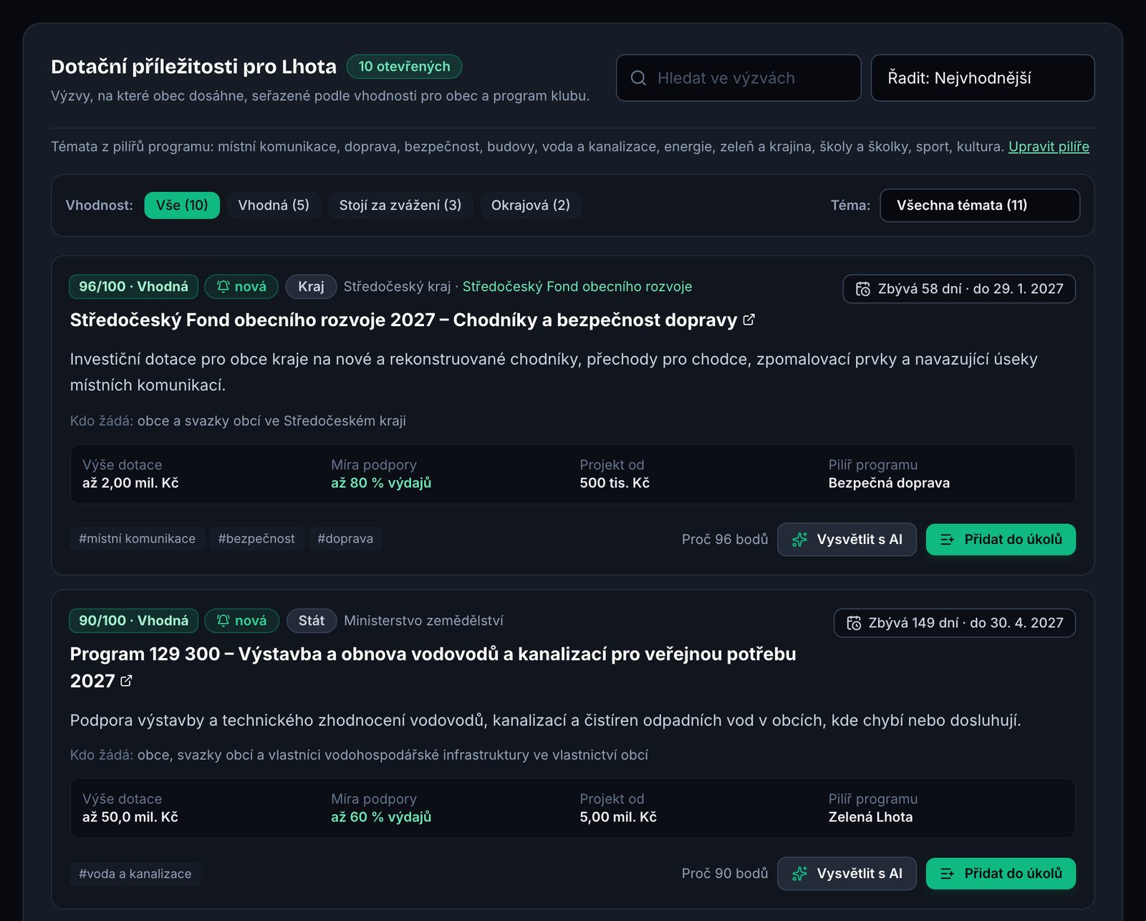Open title Program 129 300 – Výstavba a obnova vodovodů

(x=433, y=667)
